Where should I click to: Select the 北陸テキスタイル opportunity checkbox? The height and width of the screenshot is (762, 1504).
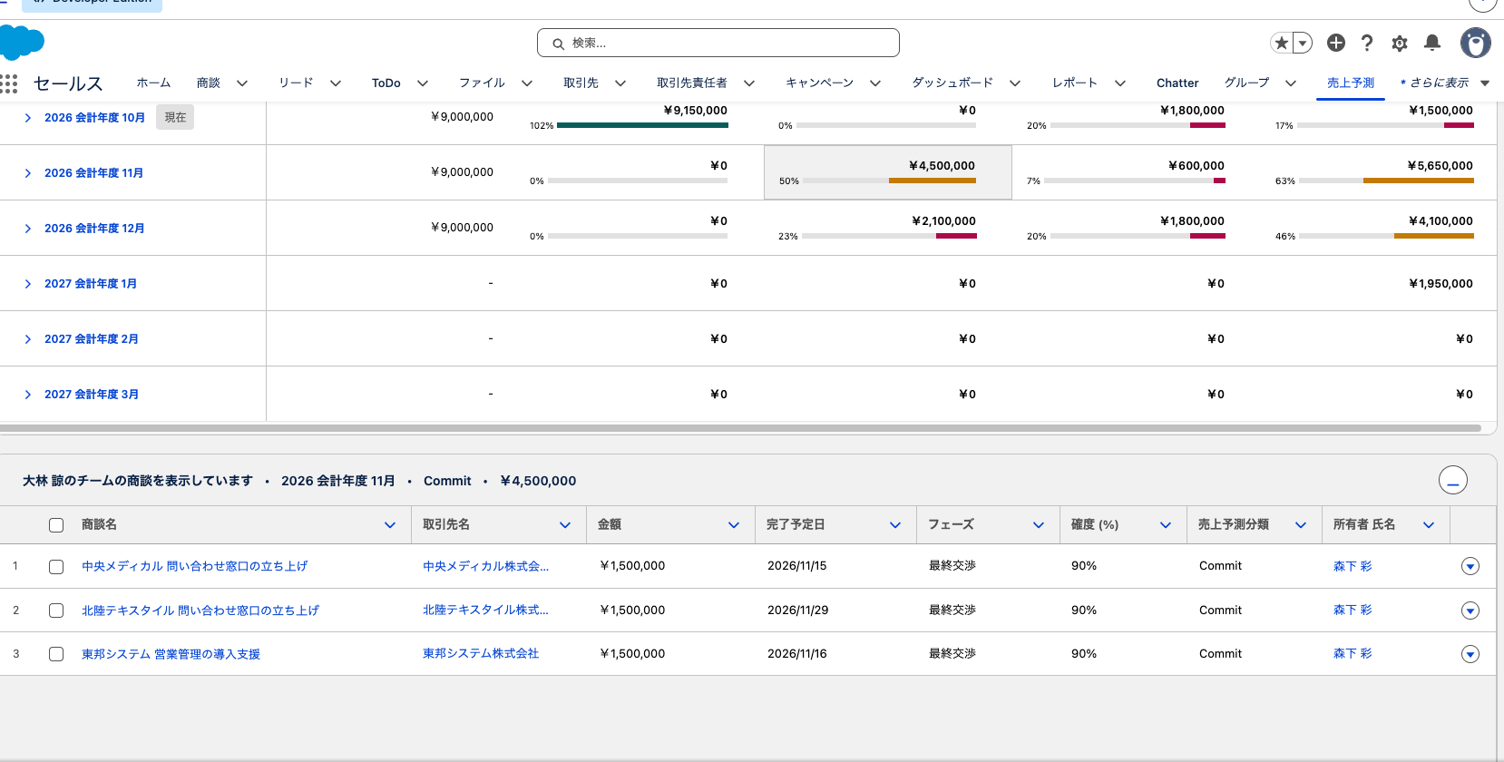tap(56, 611)
